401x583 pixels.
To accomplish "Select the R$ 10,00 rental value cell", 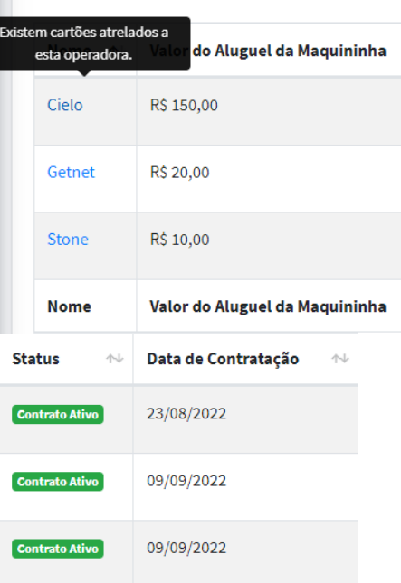I will pyautogui.click(x=269, y=246).
